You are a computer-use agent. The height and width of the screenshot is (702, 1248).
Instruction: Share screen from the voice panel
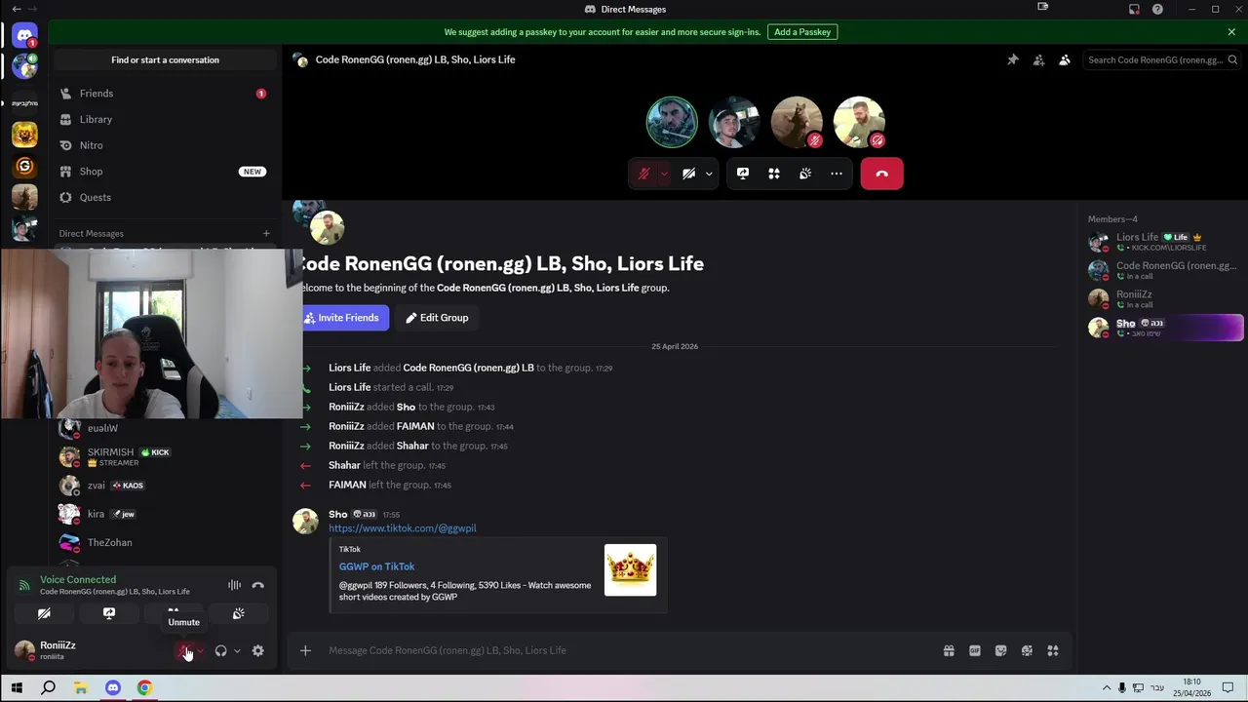[x=109, y=613]
